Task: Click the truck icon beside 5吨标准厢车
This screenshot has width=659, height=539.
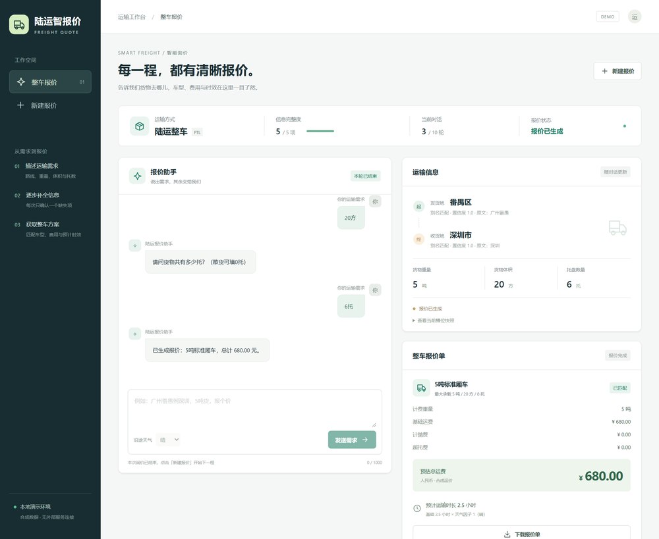Action: [421, 388]
